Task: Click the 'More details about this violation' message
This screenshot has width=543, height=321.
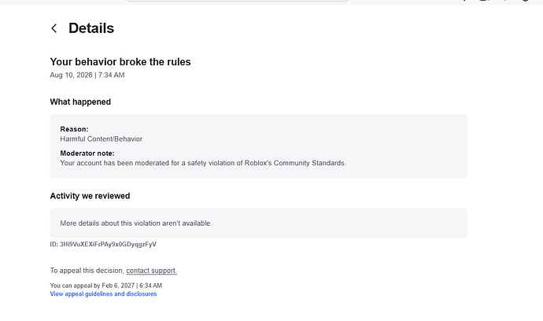Action: pyautogui.click(x=135, y=223)
